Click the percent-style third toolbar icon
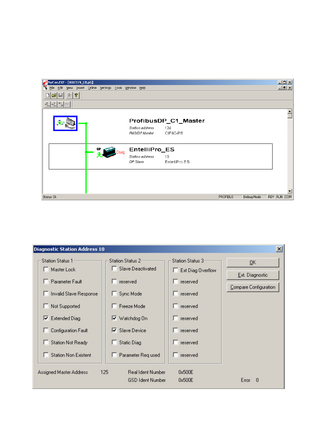 point(61,104)
